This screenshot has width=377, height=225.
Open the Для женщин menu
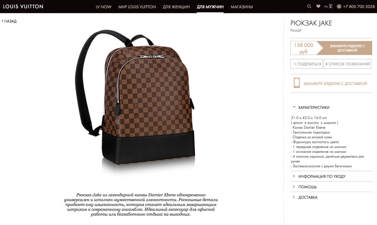[x=176, y=7]
